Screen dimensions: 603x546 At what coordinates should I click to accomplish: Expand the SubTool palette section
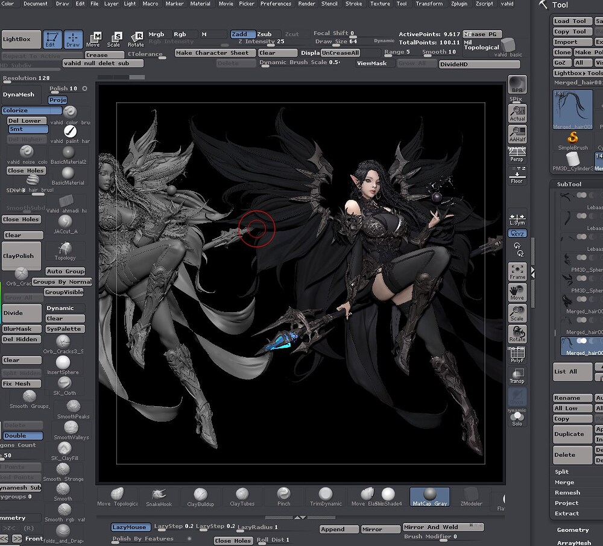click(569, 184)
